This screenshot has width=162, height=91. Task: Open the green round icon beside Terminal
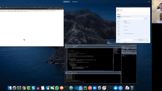(x=71, y=88)
